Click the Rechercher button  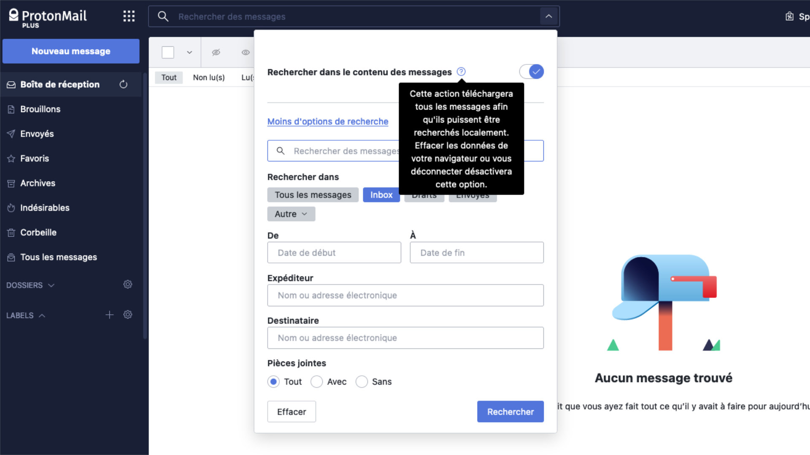pos(510,412)
